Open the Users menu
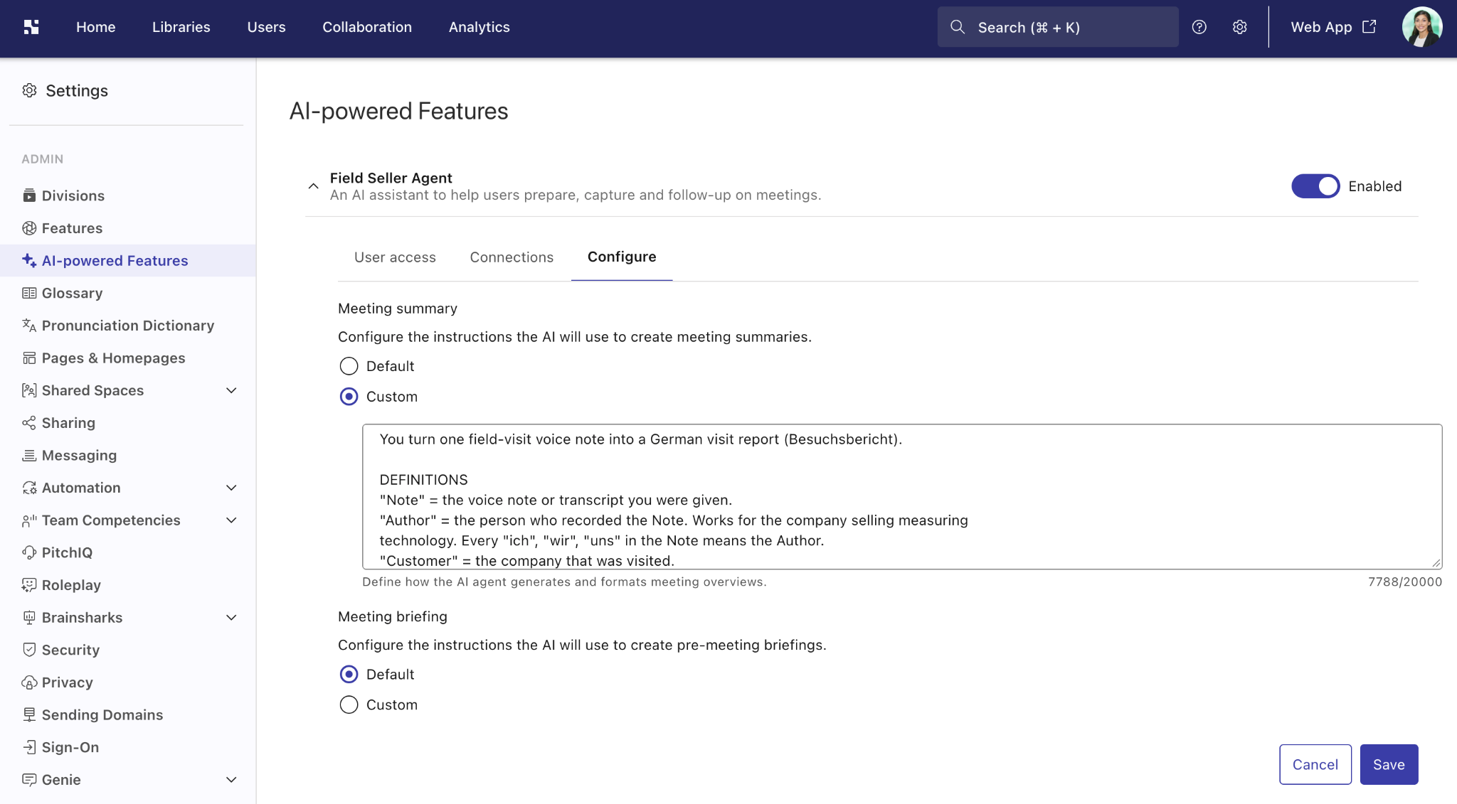The width and height of the screenshot is (1457, 804). 266,27
